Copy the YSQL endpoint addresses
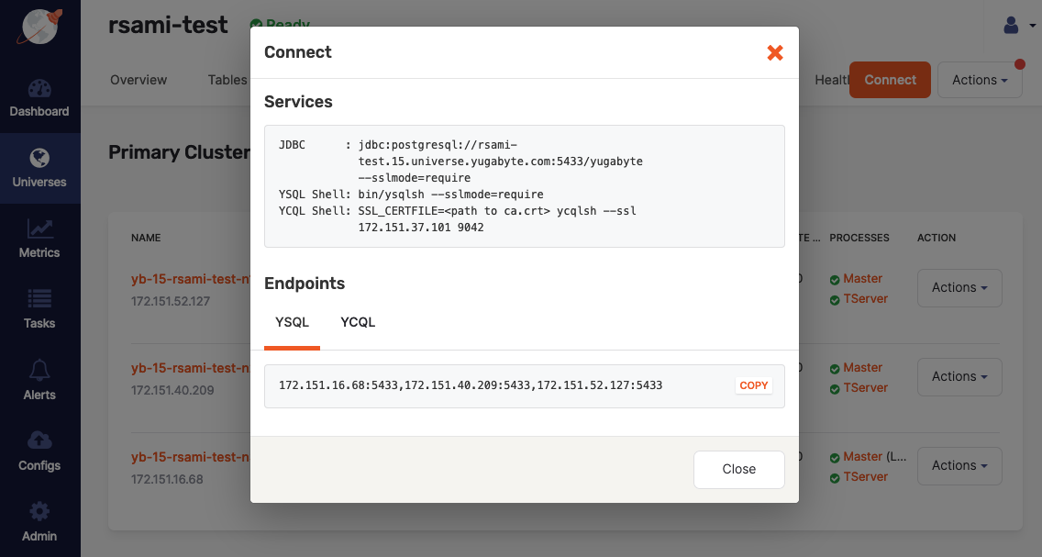 (x=753, y=385)
